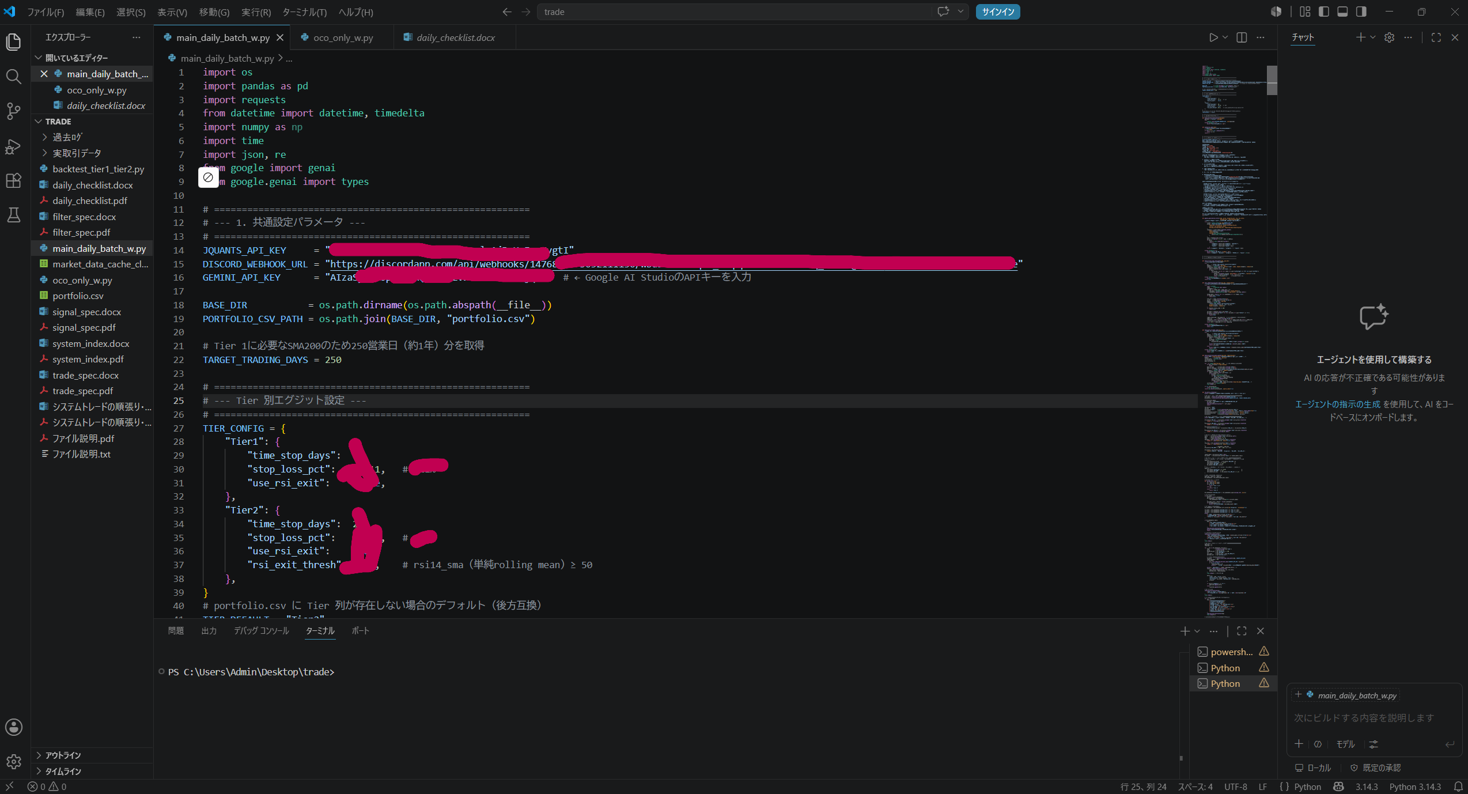
Task: Open Source Control view
Action: coord(13,111)
